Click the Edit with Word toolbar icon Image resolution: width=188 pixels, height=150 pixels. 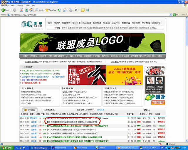pyautogui.click(x=76, y=10)
